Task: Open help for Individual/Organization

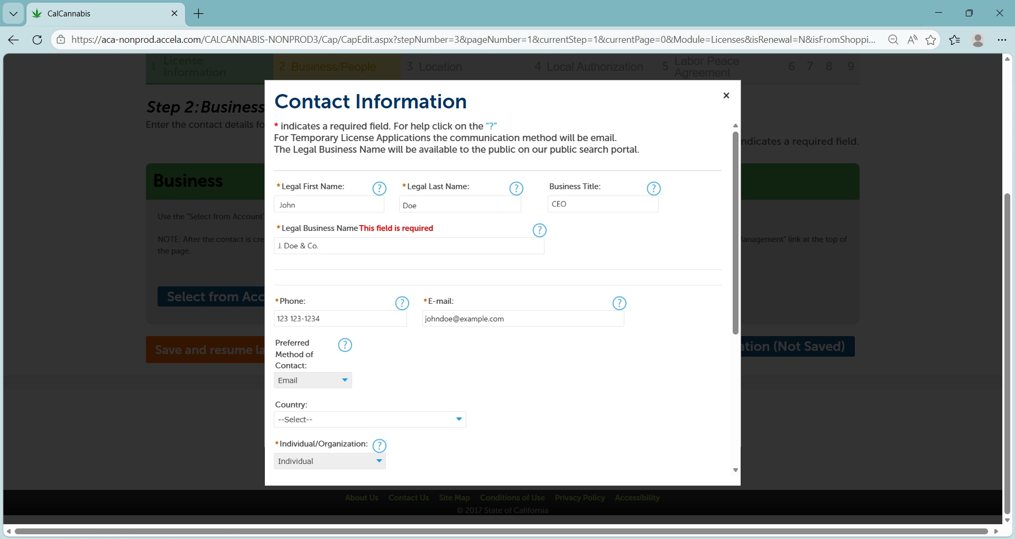Action: point(380,446)
